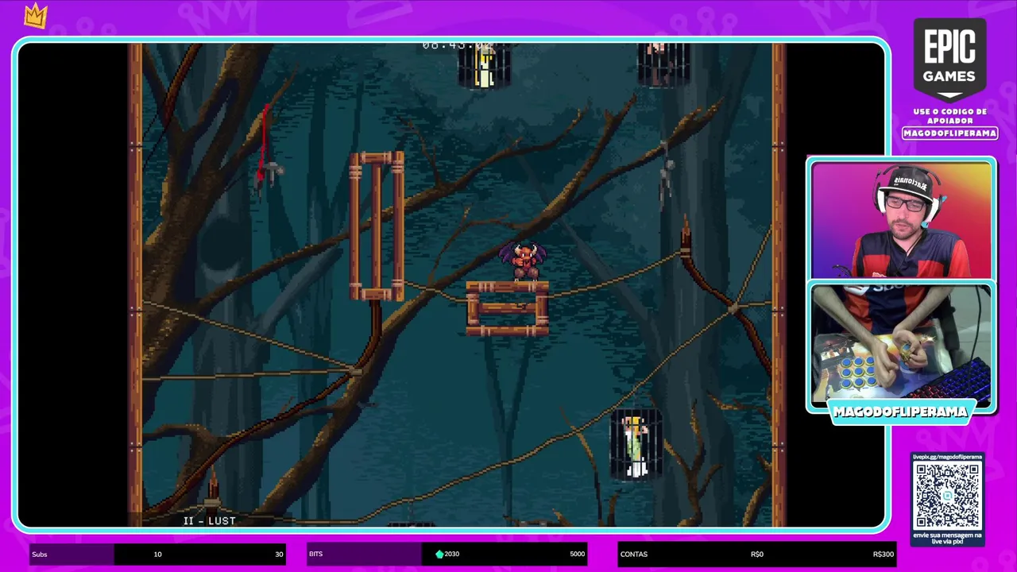Click the CONTAS target value R$300

coord(883,555)
